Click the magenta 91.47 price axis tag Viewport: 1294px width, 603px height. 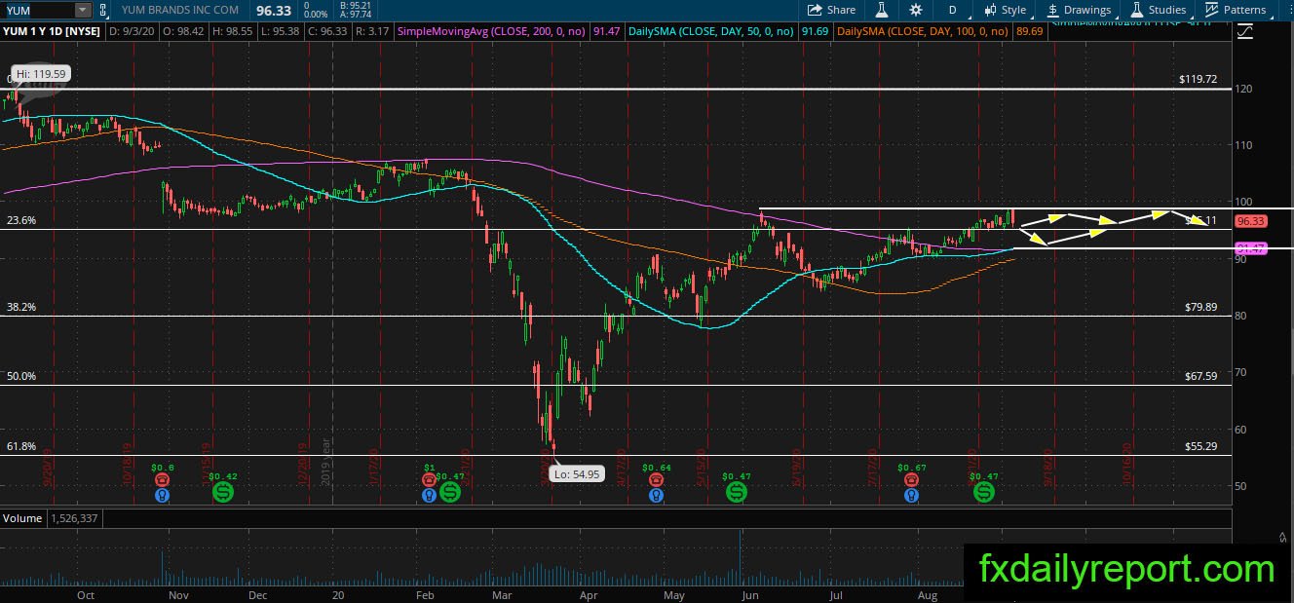click(1250, 249)
